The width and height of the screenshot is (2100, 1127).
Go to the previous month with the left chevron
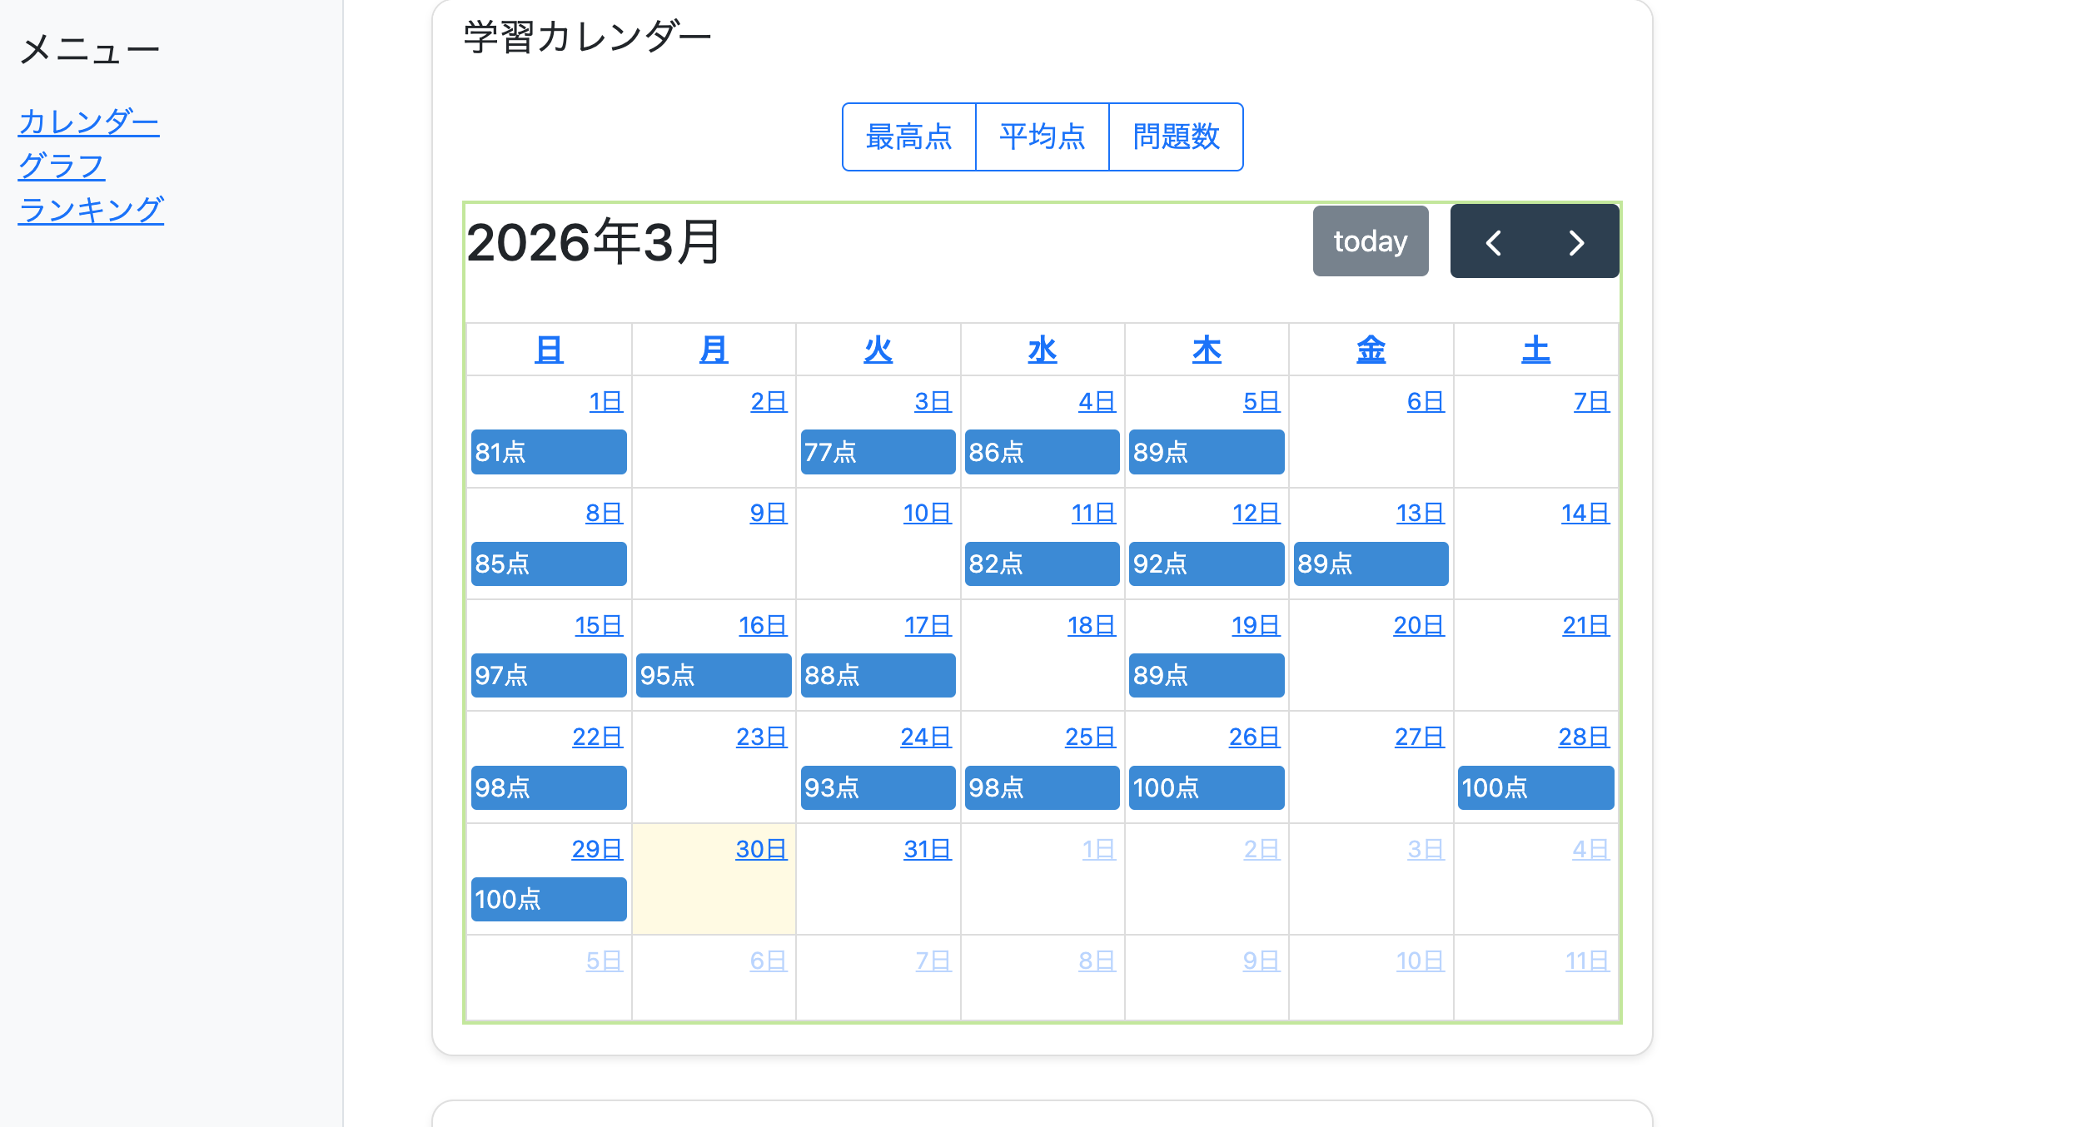pyautogui.click(x=1494, y=241)
